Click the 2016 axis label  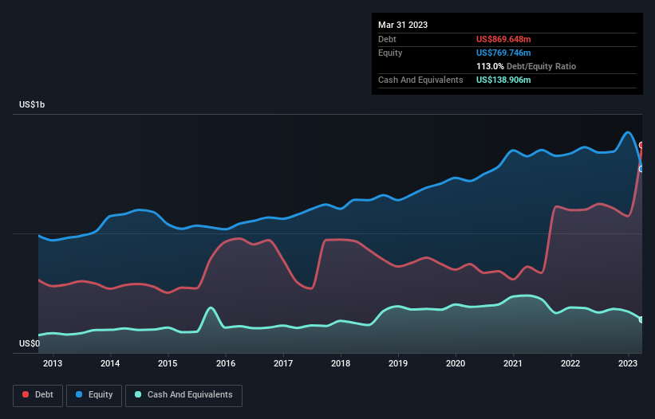226,363
